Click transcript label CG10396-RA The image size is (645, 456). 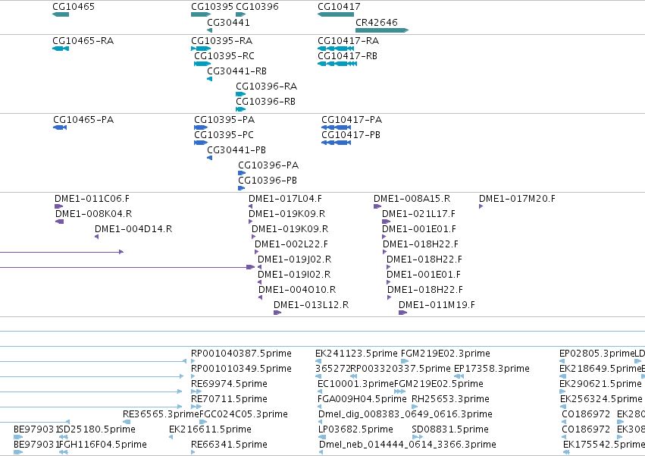267,86
